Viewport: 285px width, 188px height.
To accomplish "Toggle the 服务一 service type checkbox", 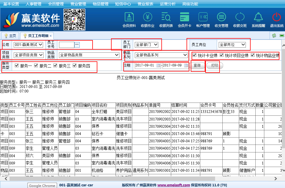I will 17,66.
